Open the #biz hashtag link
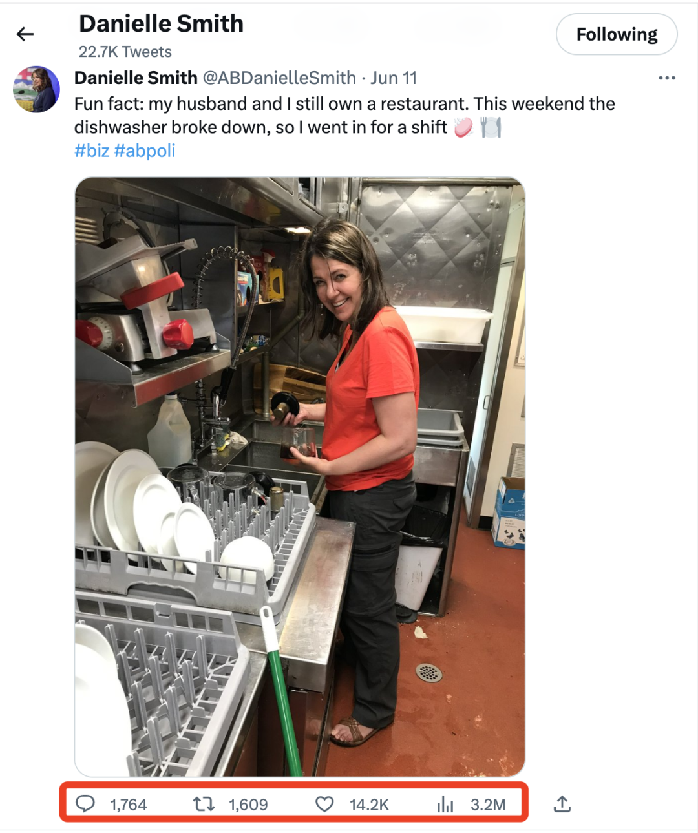698x833 pixels. [92, 151]
